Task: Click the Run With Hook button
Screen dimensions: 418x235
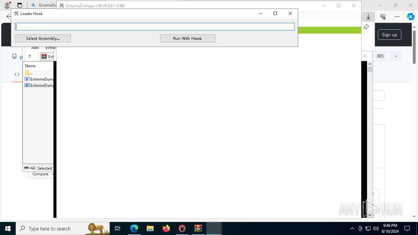Action: 188,38
